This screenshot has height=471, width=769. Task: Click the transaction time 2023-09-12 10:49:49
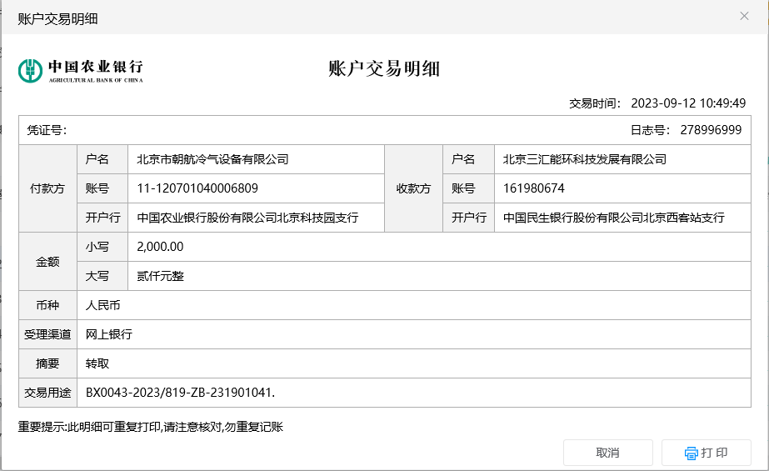tap(687, 103)
